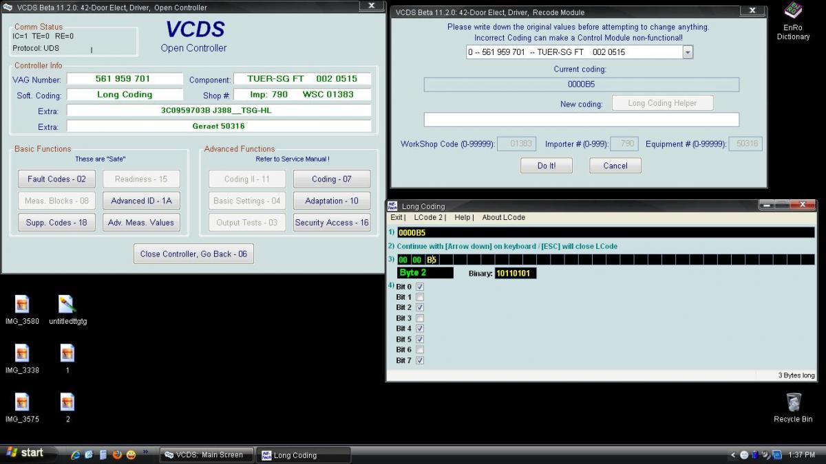The width and height of the screenshot is (826, 464).
Task: Select the IMG_3580 desktop file icon
Action: coord(22,309)
